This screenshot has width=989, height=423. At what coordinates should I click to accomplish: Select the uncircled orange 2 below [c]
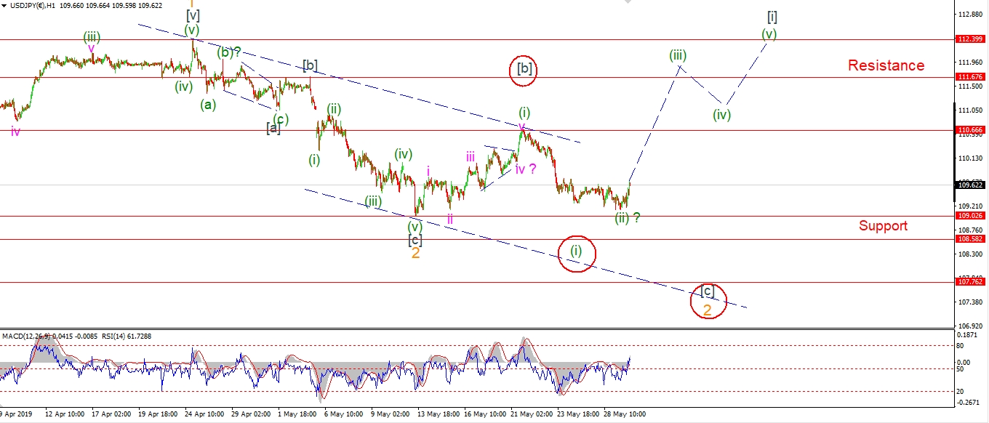tap(415, 253)
